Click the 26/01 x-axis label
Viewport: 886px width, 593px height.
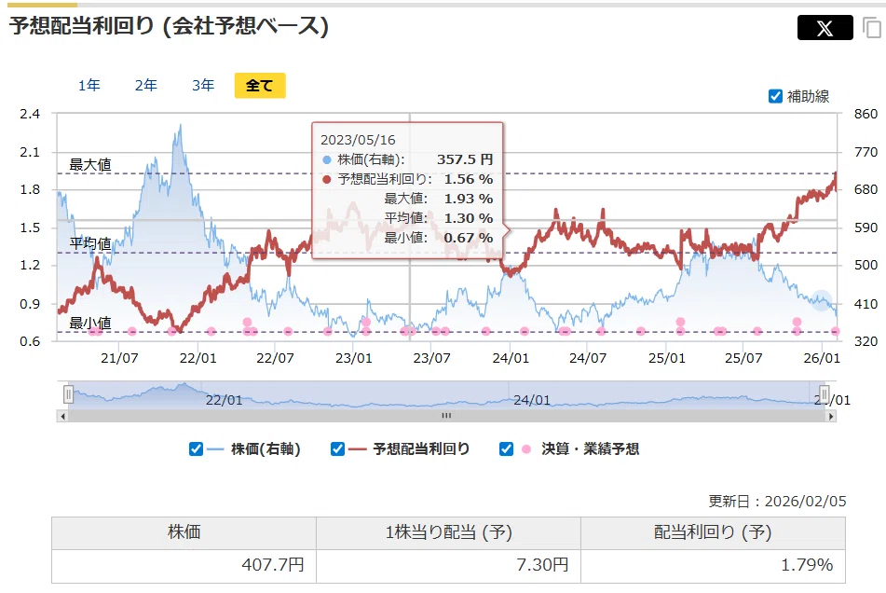click(822, 358)
